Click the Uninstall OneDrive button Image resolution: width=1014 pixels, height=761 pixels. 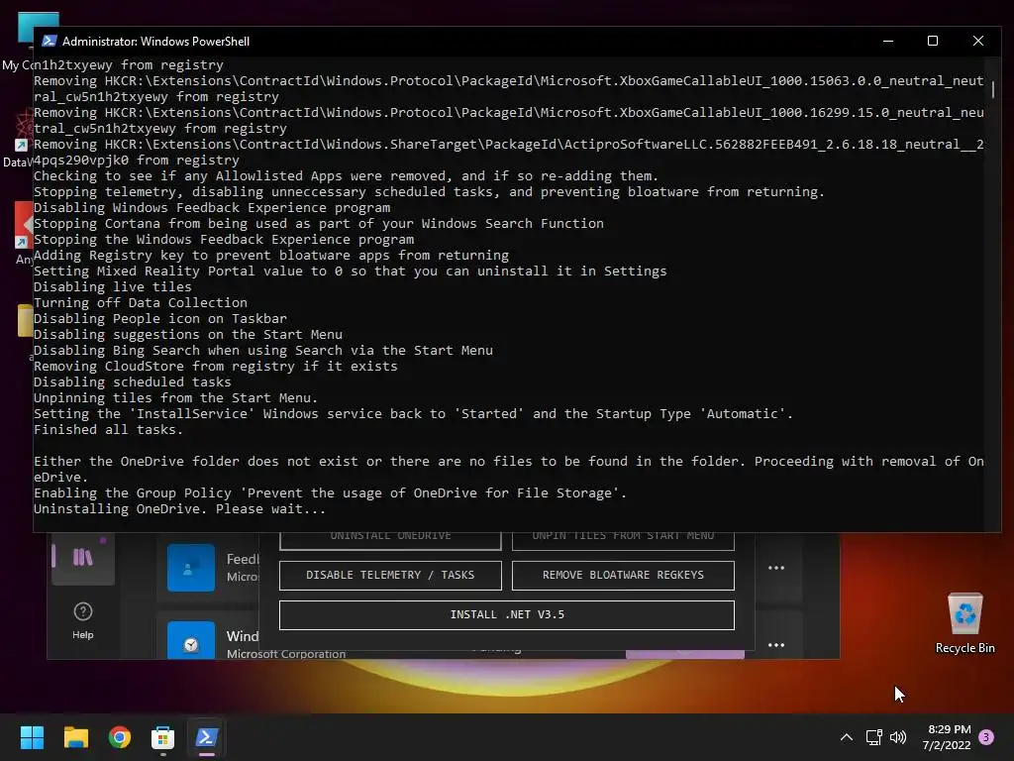(x=390, y=540)
